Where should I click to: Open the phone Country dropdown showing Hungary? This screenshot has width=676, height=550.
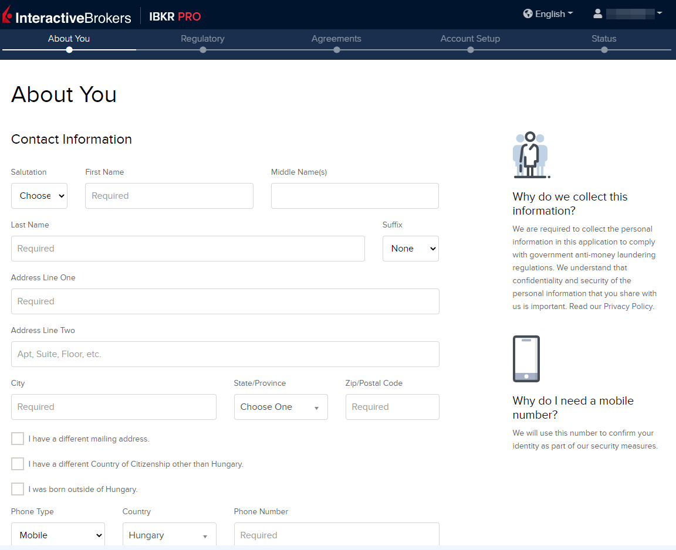click(169, 535)
